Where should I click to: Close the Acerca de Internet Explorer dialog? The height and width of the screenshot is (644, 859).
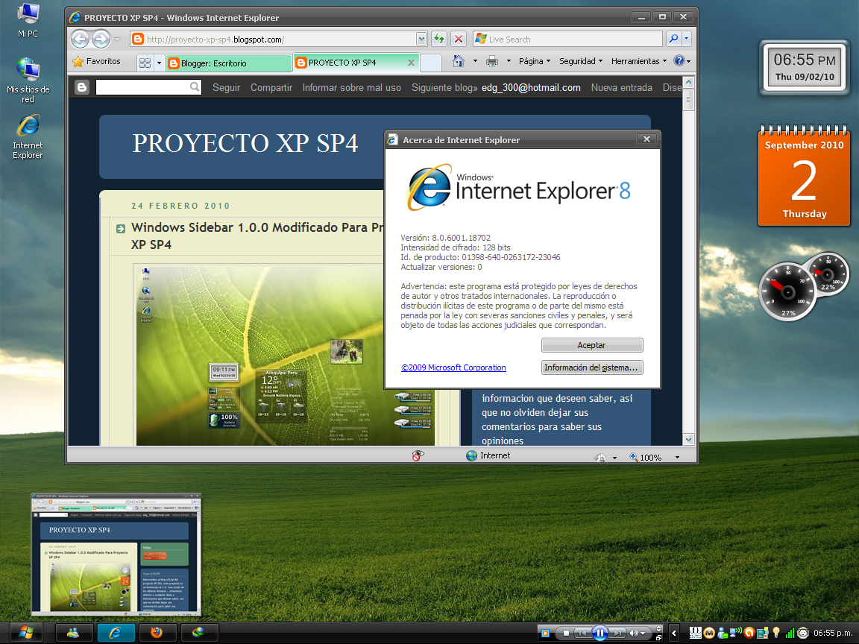[x=646, y=139]
